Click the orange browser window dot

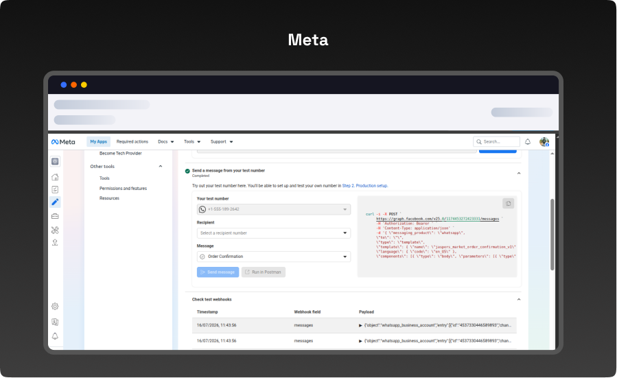click(x=73, y=85)
